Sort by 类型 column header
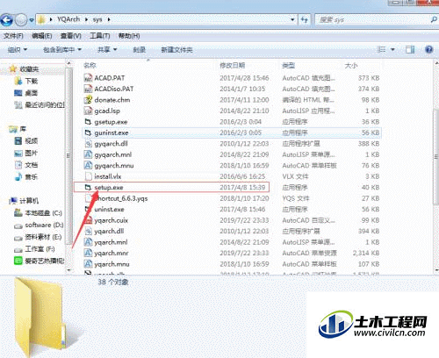The image size is (439, 358). (288, 65)
